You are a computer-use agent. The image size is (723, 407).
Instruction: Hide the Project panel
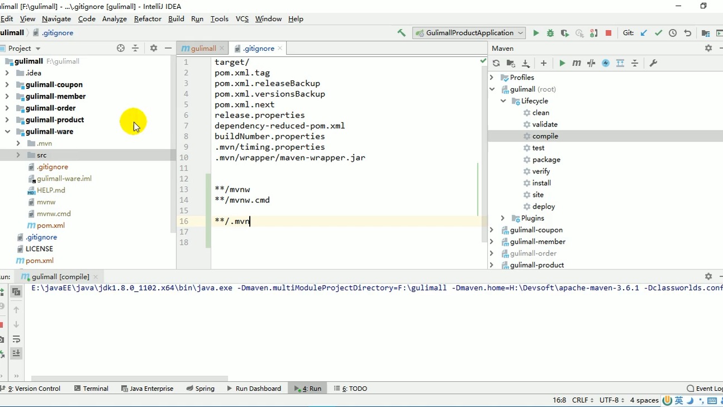click(168, 48)
